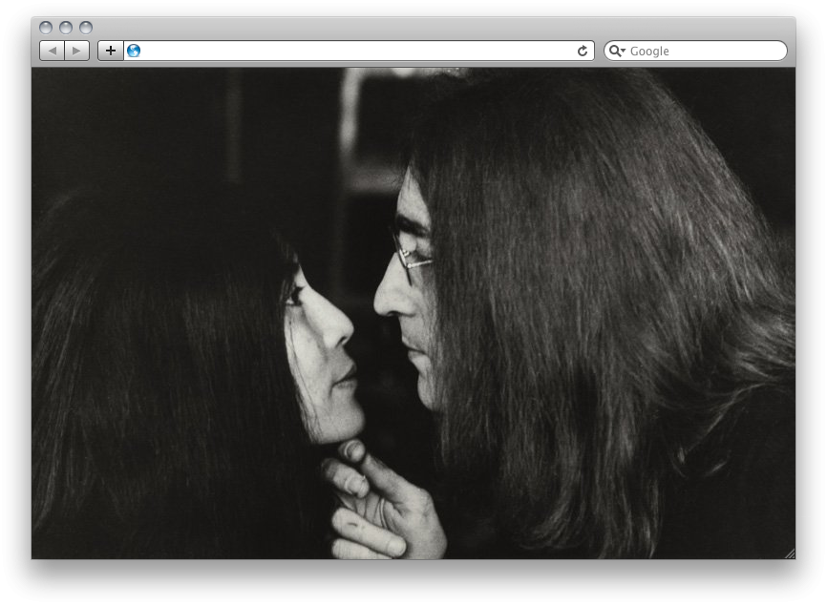Zoom the browser window

tap(86, 28)
